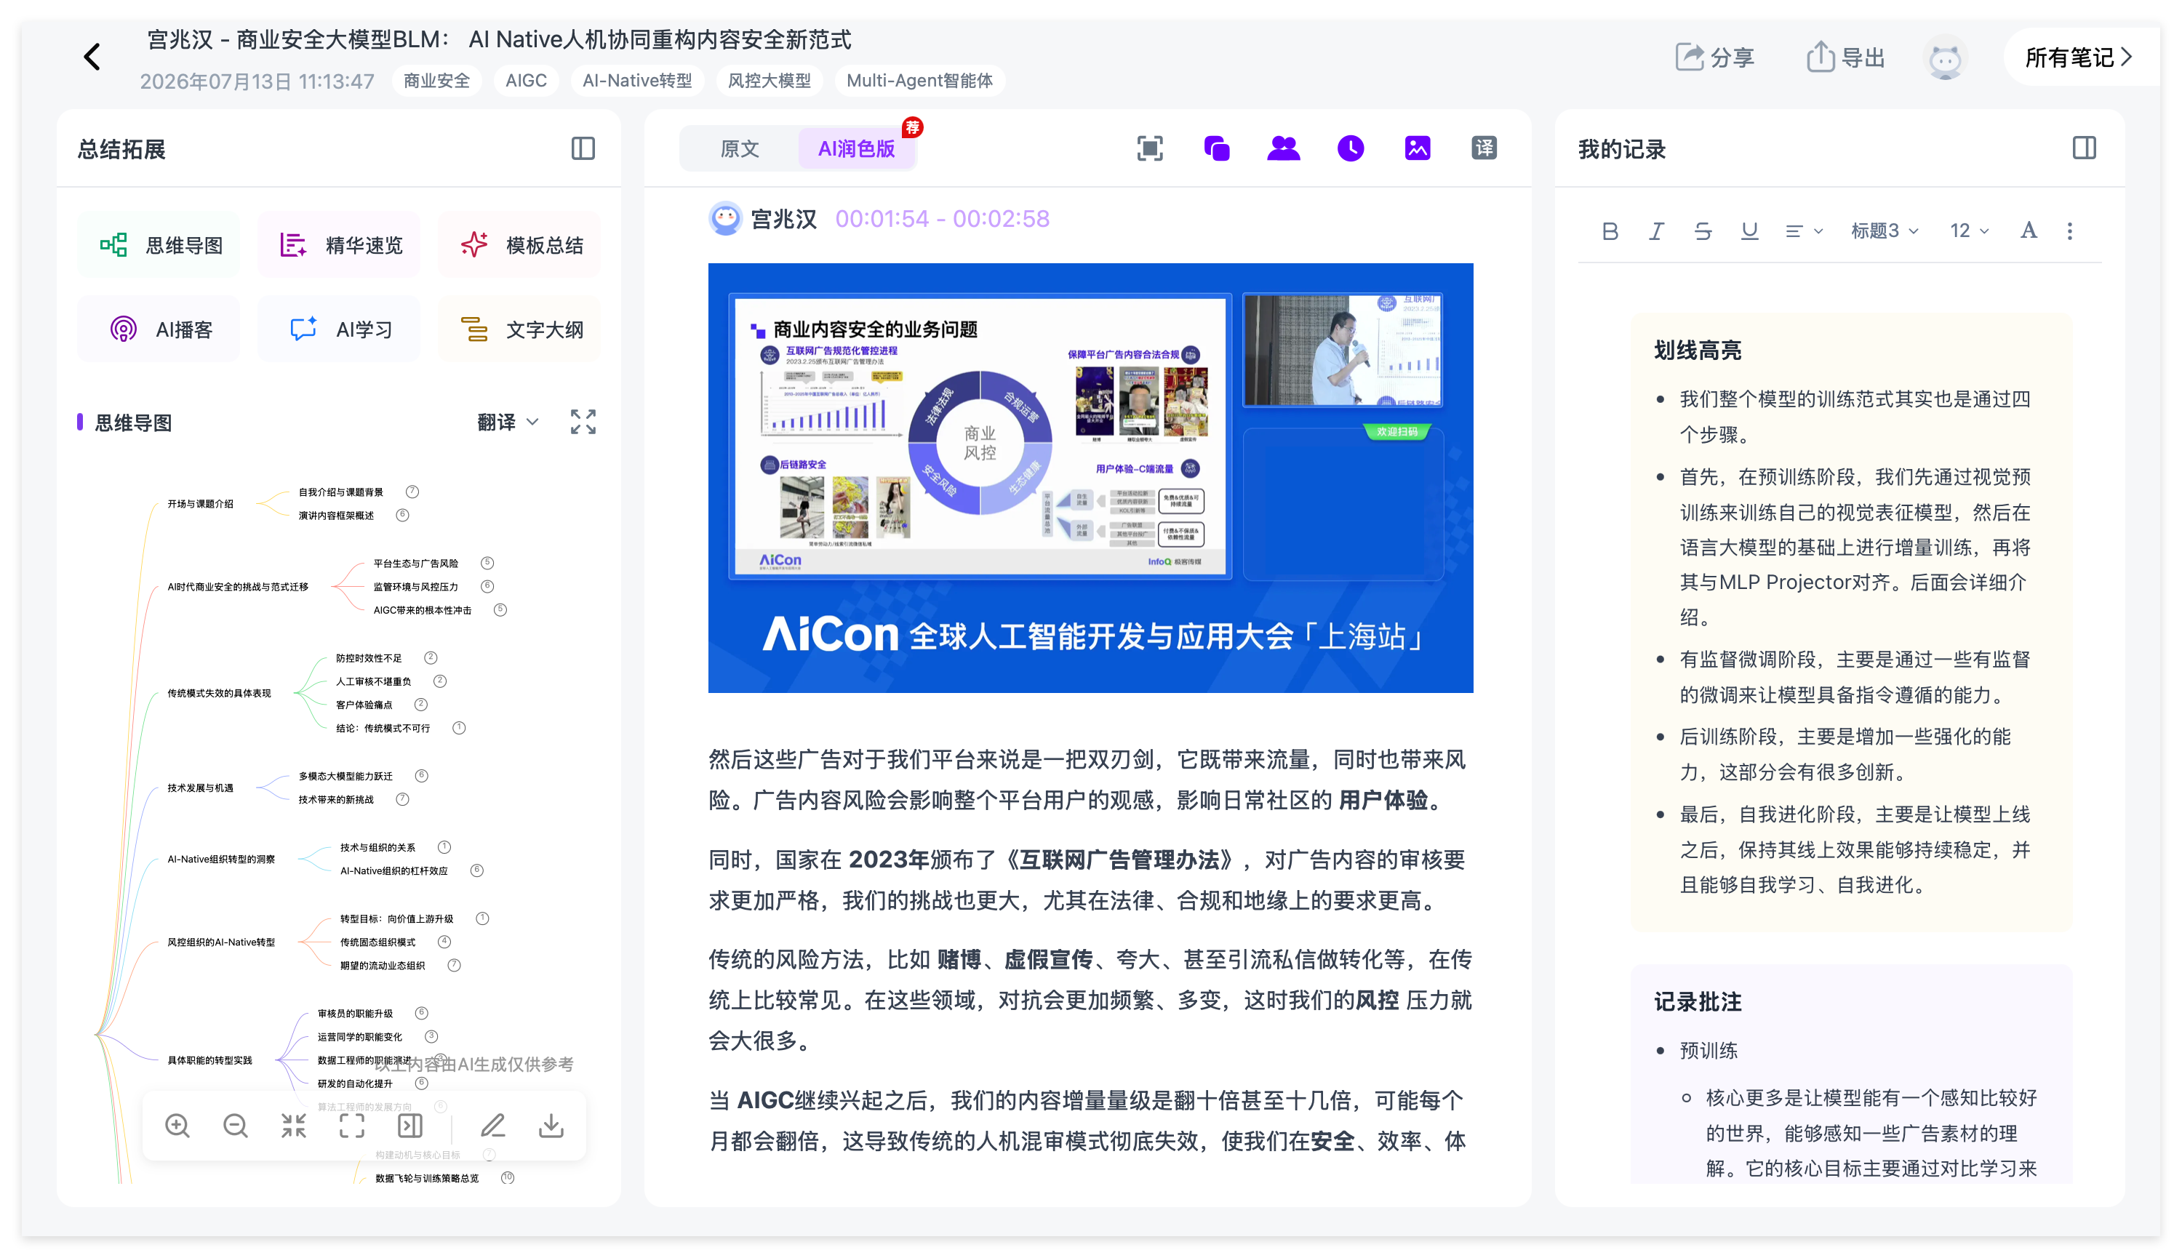Open AI学习 learning feature
This screenshot has height=1258, width=2182.
click(x=340, y=330)
